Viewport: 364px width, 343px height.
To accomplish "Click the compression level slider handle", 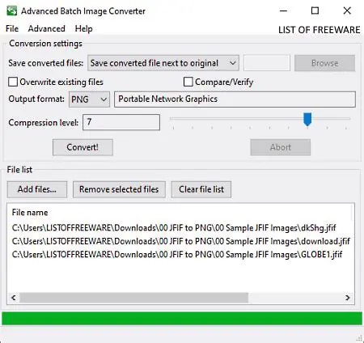I will point(307,119).
